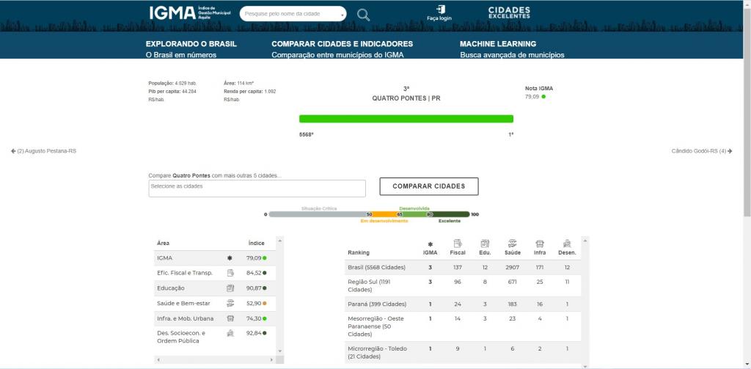The image size is (751, 369).
Task: Click O Brasil em números subtitle
Action: [x=181, y=55]
